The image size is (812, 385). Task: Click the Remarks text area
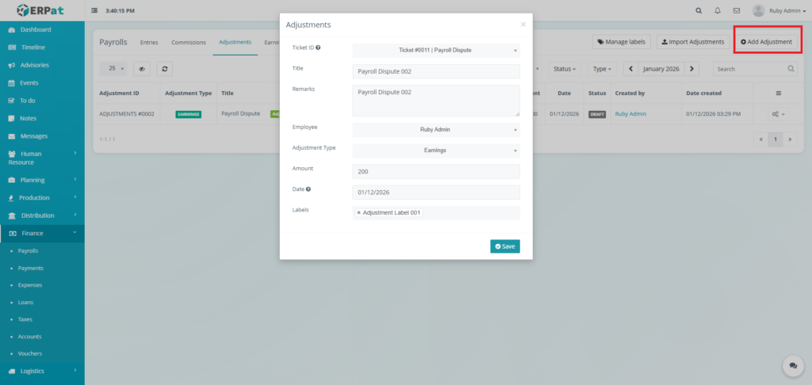click(x=436, y=101)
